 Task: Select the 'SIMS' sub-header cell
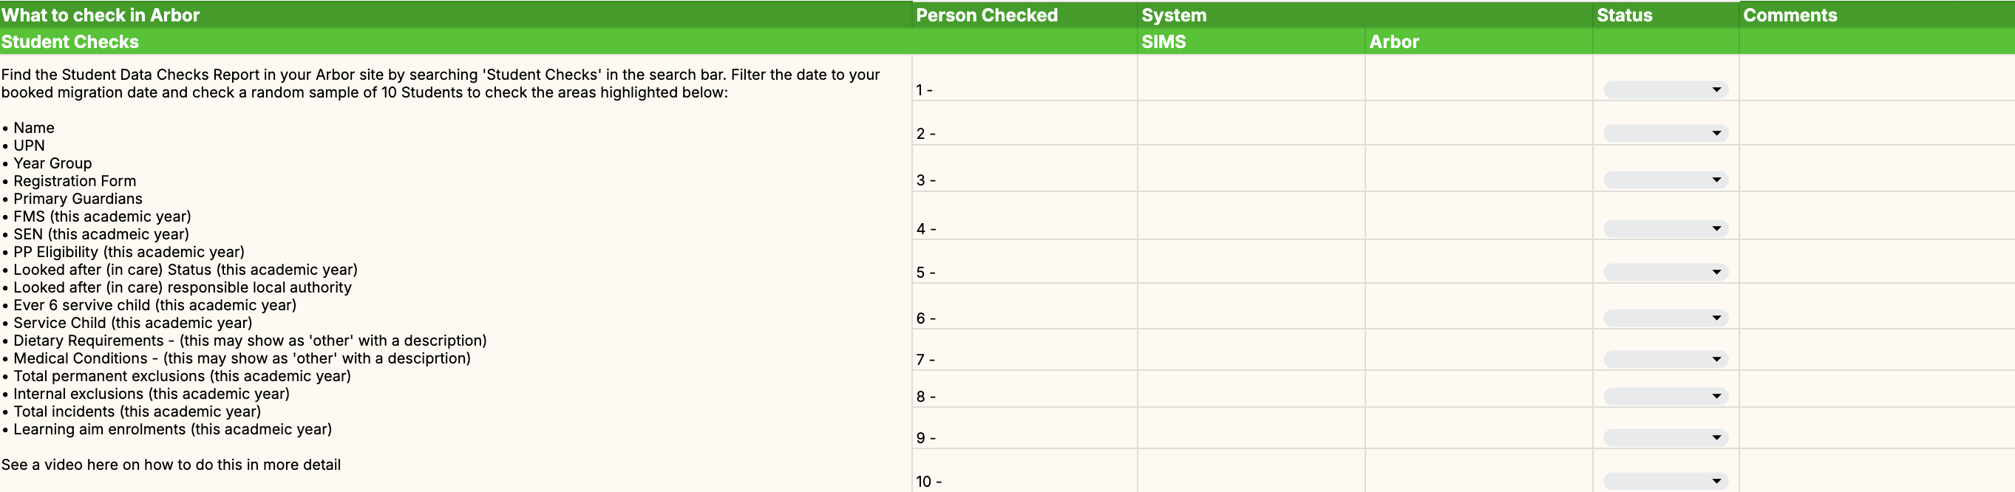1163,41
